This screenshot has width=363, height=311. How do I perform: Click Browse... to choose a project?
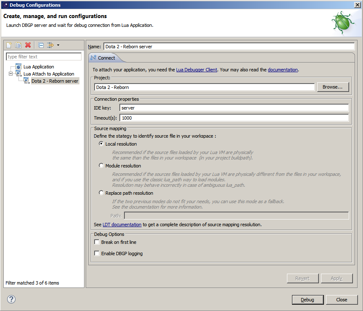coord(333,87)
